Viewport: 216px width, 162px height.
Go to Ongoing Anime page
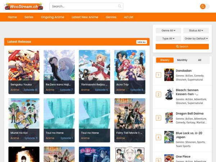53,17
